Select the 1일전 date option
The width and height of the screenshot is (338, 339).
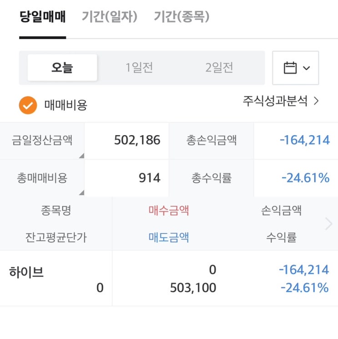[x=139, y=68]
